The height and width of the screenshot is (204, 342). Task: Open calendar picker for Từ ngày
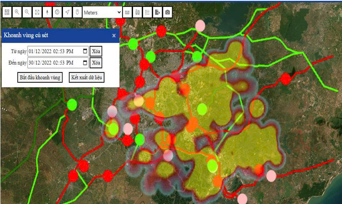(x=85, y=51)
